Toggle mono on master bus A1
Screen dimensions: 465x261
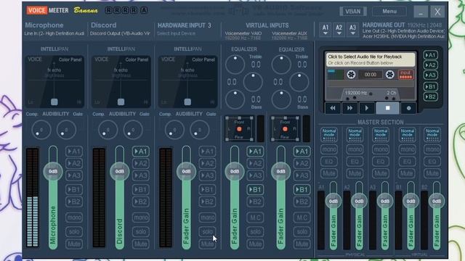pyautogui.click(x=329, y=149)
